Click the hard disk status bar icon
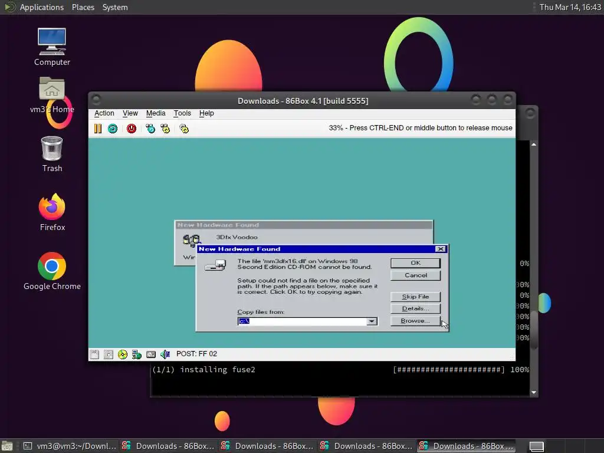 pos(151,354)
